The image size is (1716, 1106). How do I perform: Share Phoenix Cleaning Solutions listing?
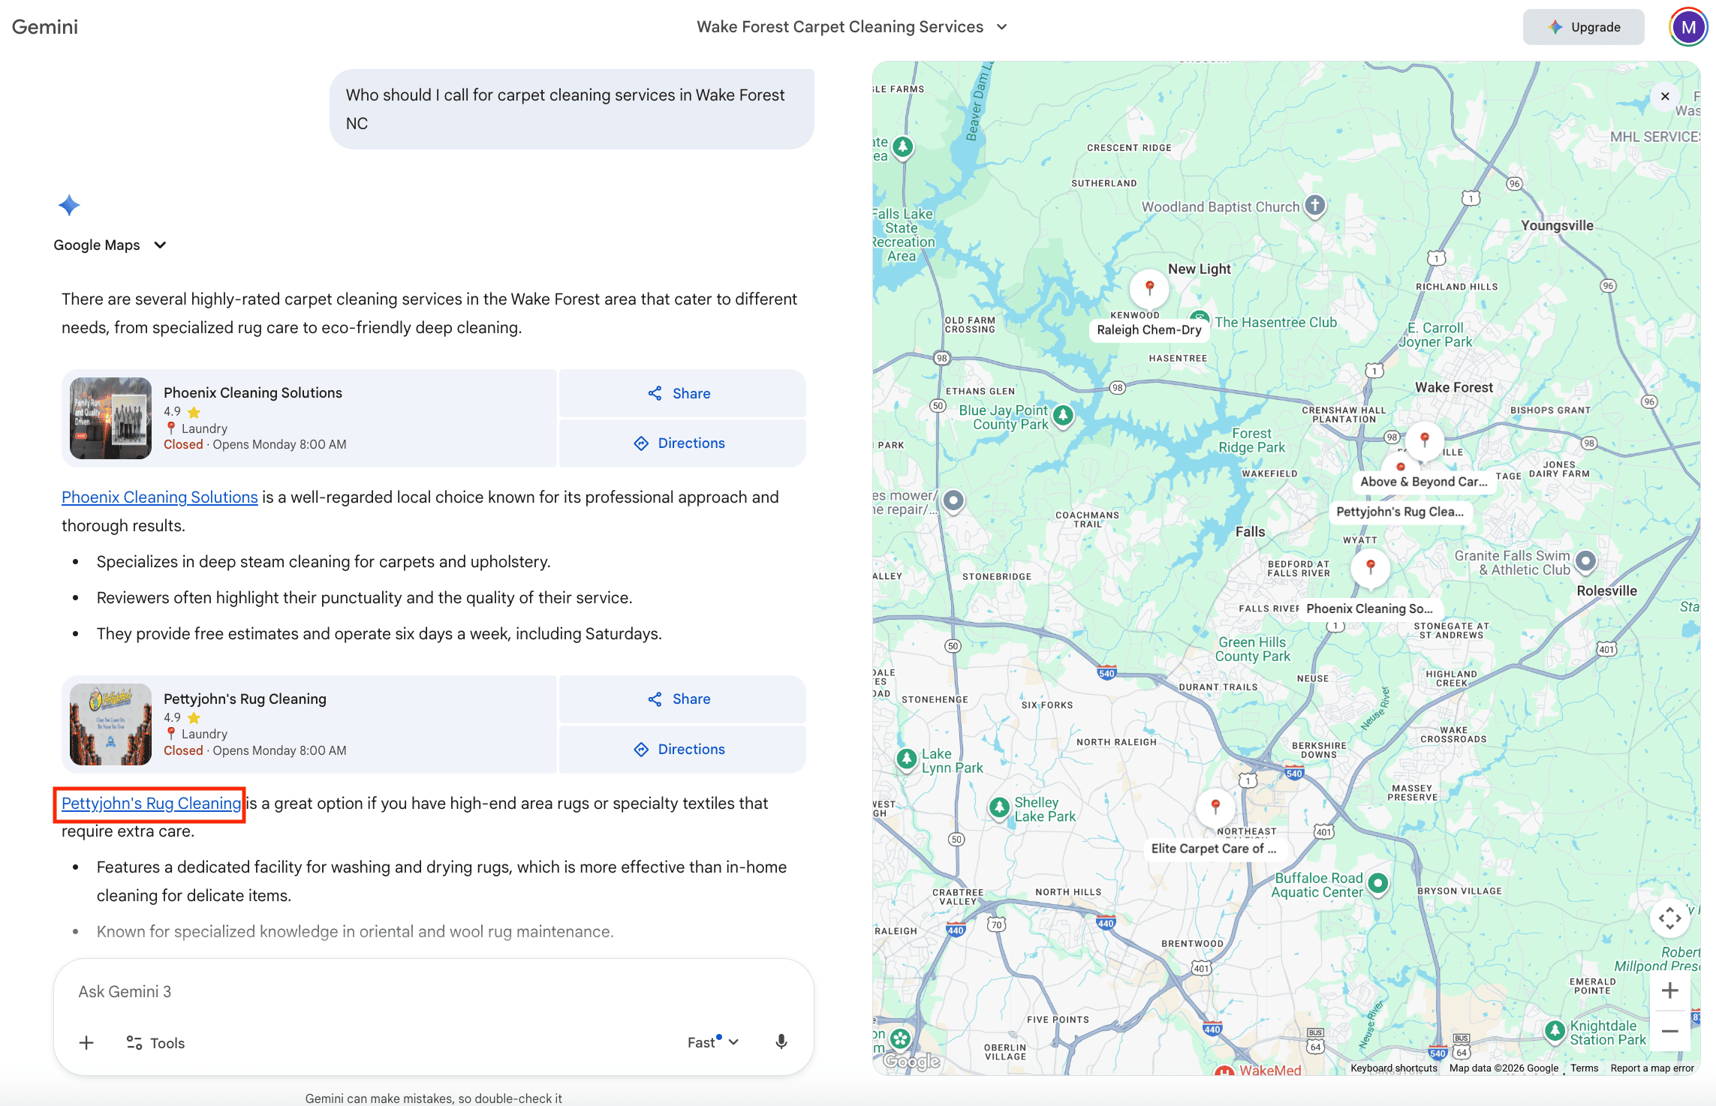click(681, 393)
